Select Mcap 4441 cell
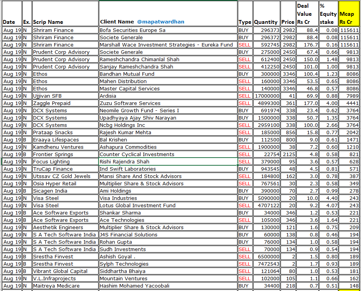 (349, 103)
